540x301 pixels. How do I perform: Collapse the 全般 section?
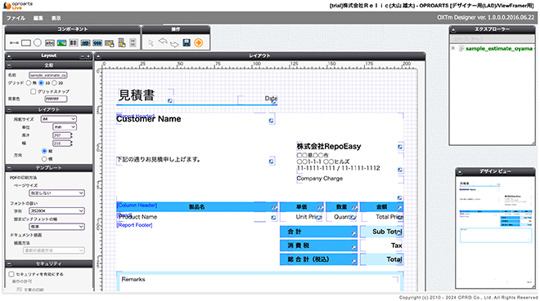point(9,65)
